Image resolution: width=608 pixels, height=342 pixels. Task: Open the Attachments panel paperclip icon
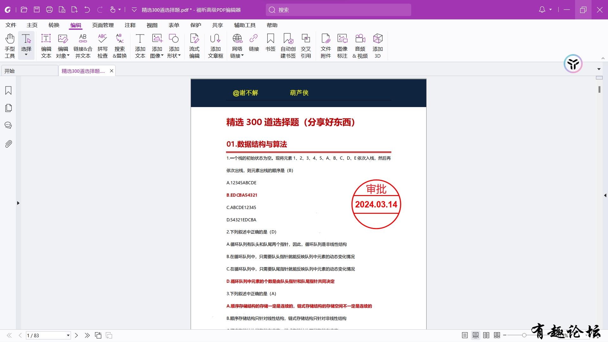coord(9,144)
